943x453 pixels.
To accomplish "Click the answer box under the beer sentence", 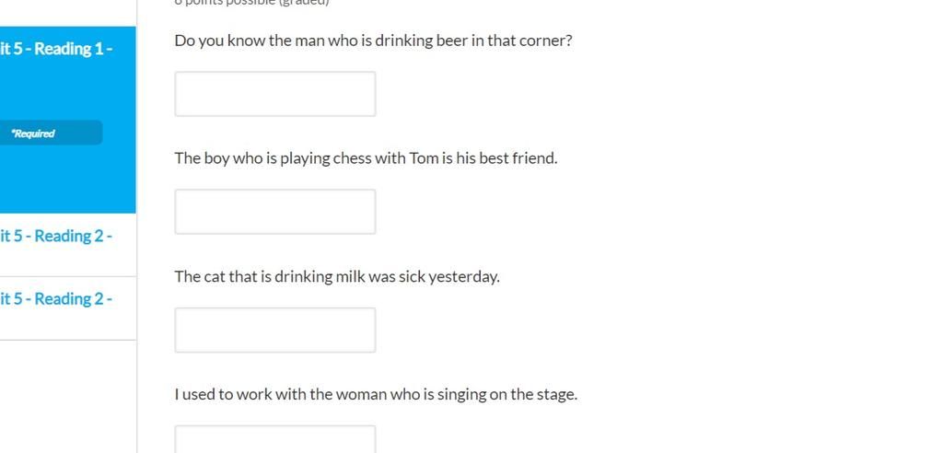I will tap(274, 94).
